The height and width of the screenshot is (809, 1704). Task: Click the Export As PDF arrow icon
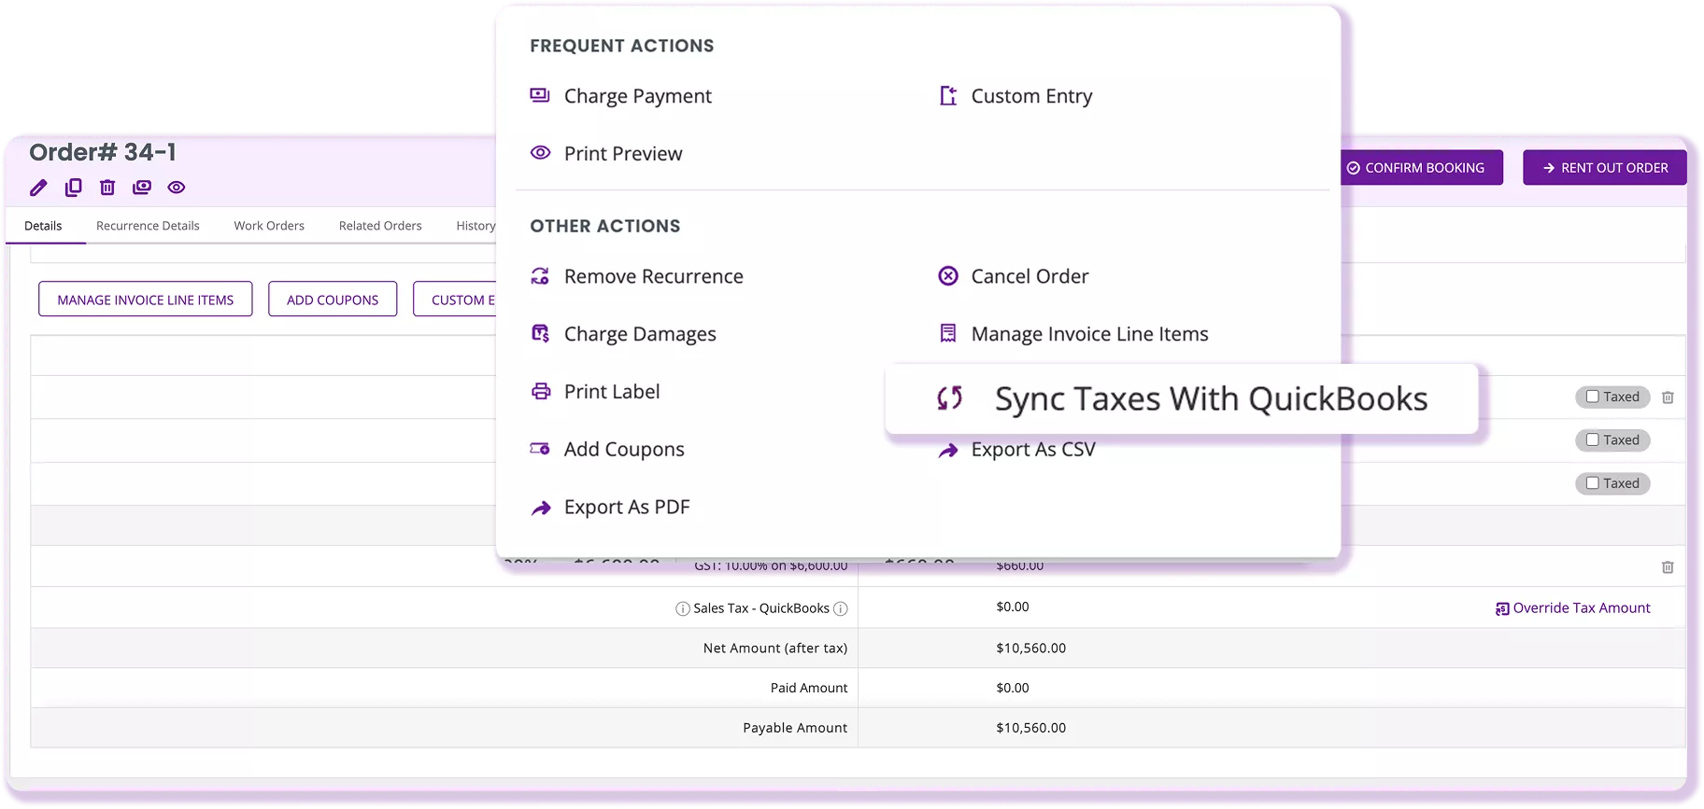(540, 509)
